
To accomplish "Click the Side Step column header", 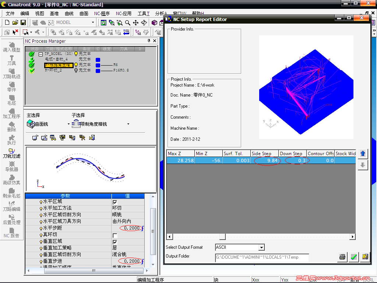I will point(264,154).
